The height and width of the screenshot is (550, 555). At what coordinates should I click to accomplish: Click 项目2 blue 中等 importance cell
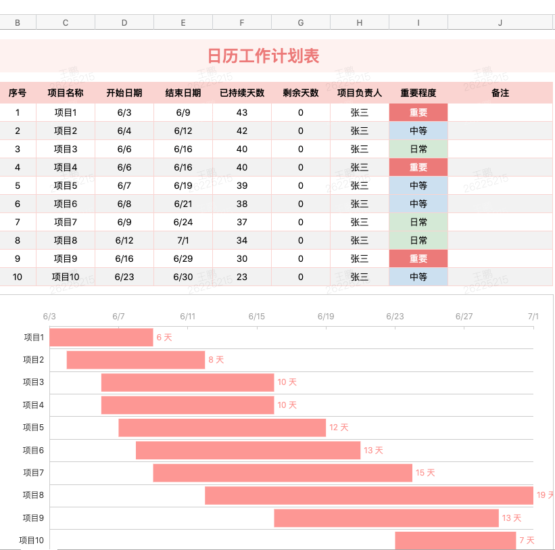418,131
